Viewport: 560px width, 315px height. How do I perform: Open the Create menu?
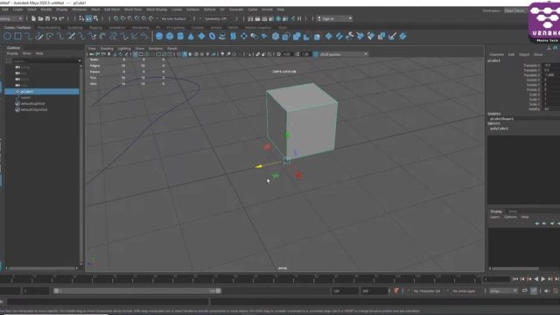(x=17, y=10)
